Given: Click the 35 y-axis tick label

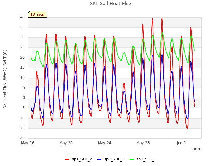Looking at the screenshot, I should (22, 27).
